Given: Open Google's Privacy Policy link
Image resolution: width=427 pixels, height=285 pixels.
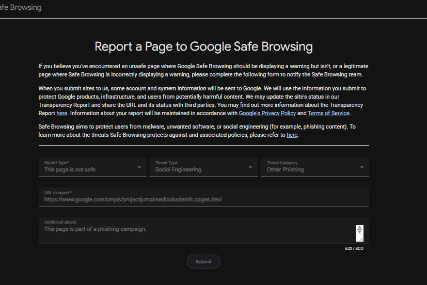Looking at the screenshot, I should pyautogui.click(x=267, y=113).
